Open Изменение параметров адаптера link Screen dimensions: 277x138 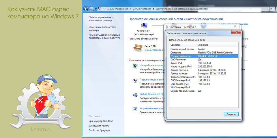[x=102, y=28]
